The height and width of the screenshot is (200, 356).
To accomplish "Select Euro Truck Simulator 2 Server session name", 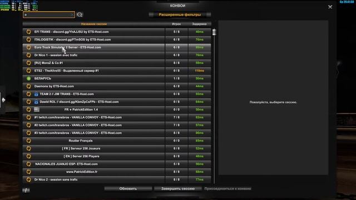I will (x=68, y=47).
